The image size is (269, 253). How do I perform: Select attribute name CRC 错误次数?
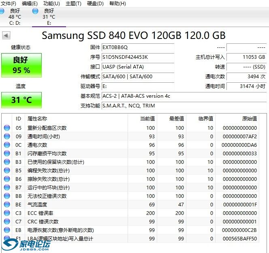click(43, 222)
